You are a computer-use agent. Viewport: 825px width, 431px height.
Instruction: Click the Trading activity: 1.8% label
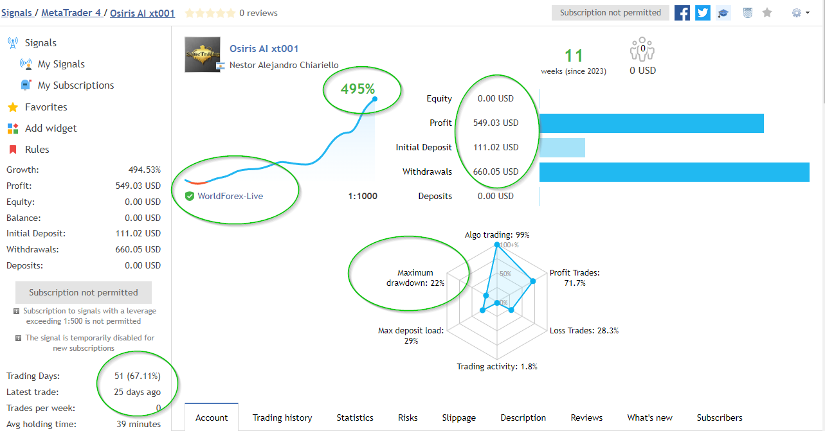click(497, 367)
